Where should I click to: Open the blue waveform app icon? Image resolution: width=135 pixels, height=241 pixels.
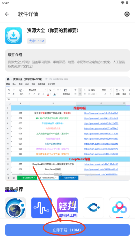point(42,208)
